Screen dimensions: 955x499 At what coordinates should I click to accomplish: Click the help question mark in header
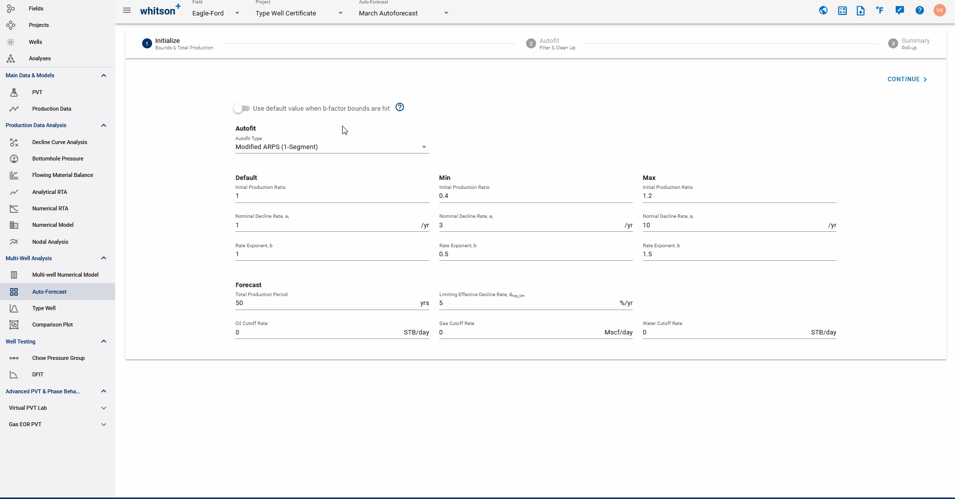click(920, 10)
